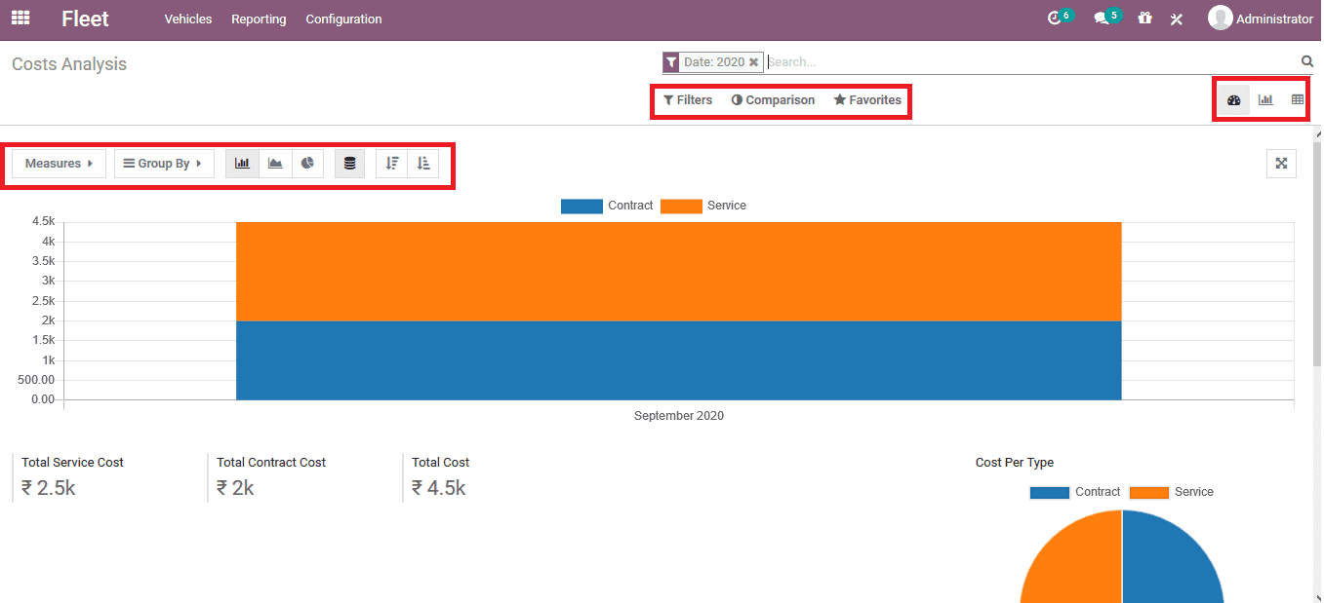Image resolution: width=1324 pixels, height=603 pixels.
Task: Click the gift icon in top bar
Action: (x=1144, y=19)
